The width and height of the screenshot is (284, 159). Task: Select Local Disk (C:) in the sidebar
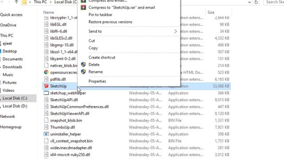[x=15, y=98]
